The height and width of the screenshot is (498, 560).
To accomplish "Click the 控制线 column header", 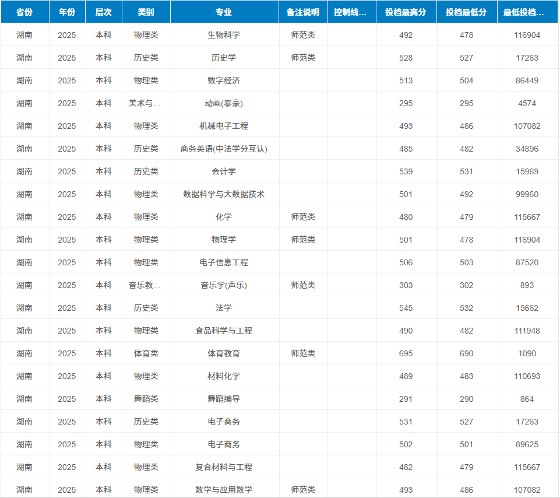I will 351,12.
